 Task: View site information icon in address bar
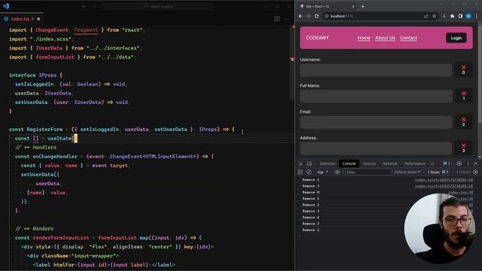coord(326,16)
